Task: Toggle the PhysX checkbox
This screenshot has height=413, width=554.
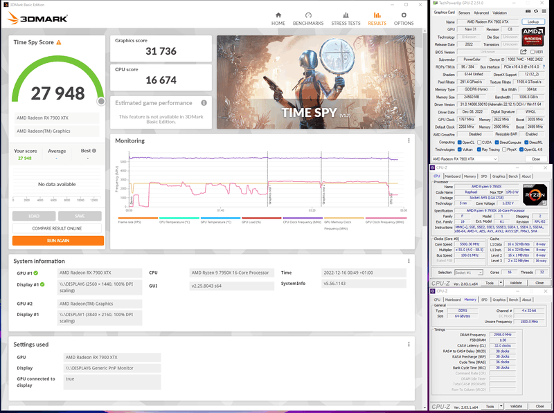Action: click(x=504, y=149)
